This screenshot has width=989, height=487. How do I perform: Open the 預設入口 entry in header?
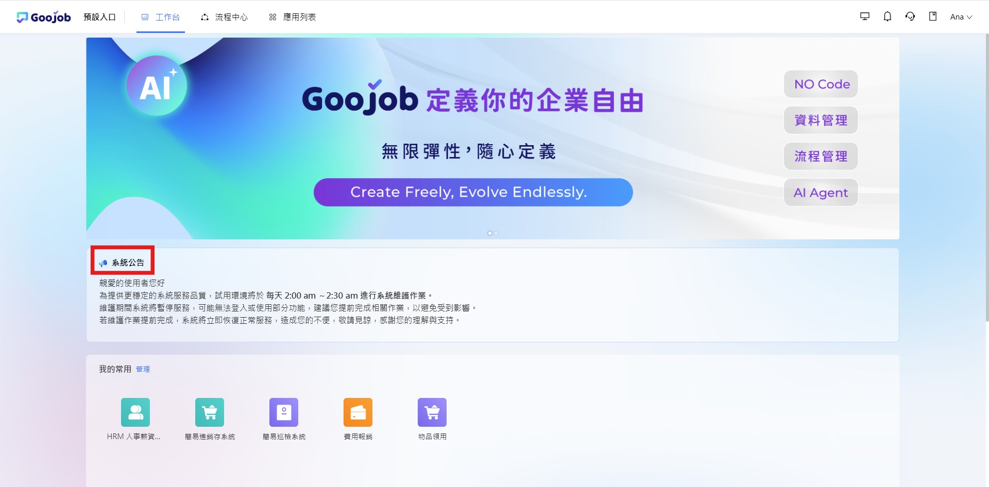point(100,17)
